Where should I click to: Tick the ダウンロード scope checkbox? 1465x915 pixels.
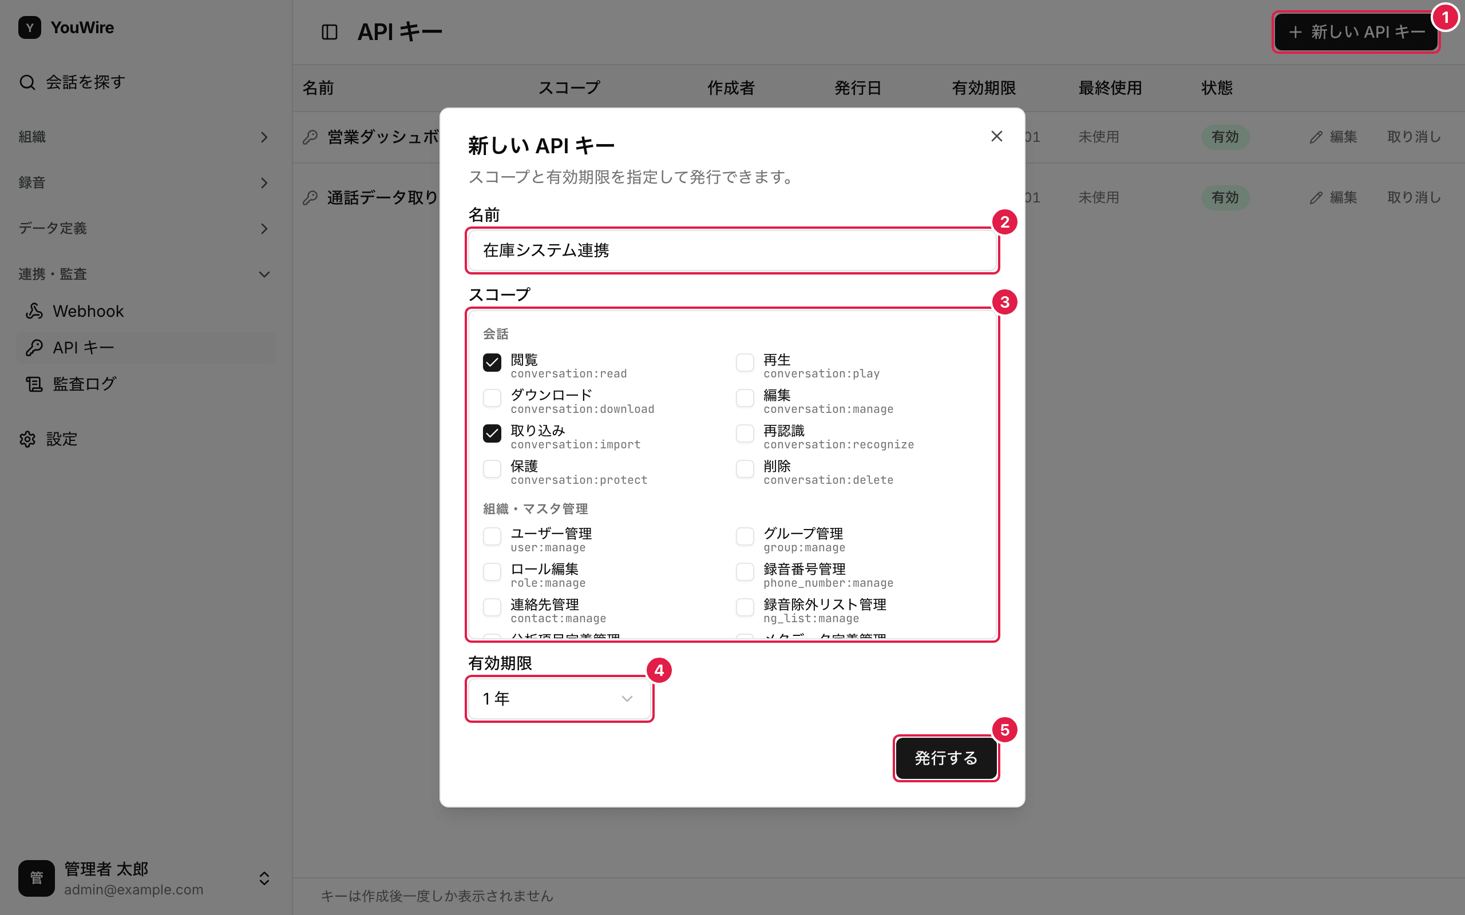click(x=492, y=398)
